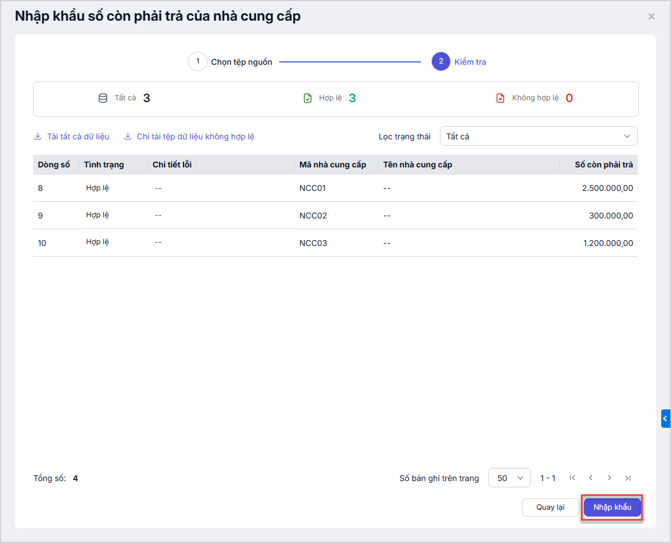Click the Mã nhà cung cấp column header
This screenshot has width=671, height=543.
coord(333,165)
